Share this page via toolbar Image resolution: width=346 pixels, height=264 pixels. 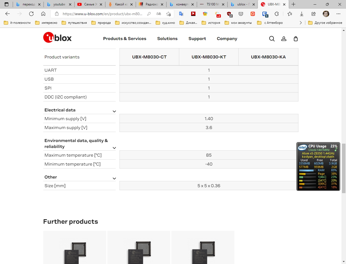coord(314,14)
